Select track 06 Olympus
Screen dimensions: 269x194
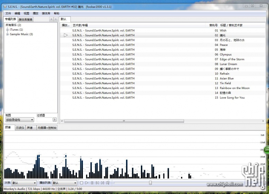[163, 55]
